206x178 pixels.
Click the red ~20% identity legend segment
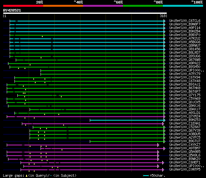coord(23,5)
